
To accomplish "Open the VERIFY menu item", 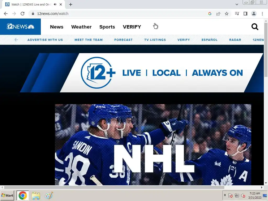I will pos(132,27).
